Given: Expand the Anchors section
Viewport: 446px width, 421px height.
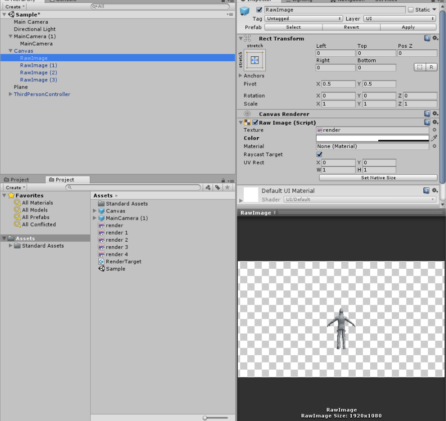Looking at the screenshot, I should click(240, 75).
